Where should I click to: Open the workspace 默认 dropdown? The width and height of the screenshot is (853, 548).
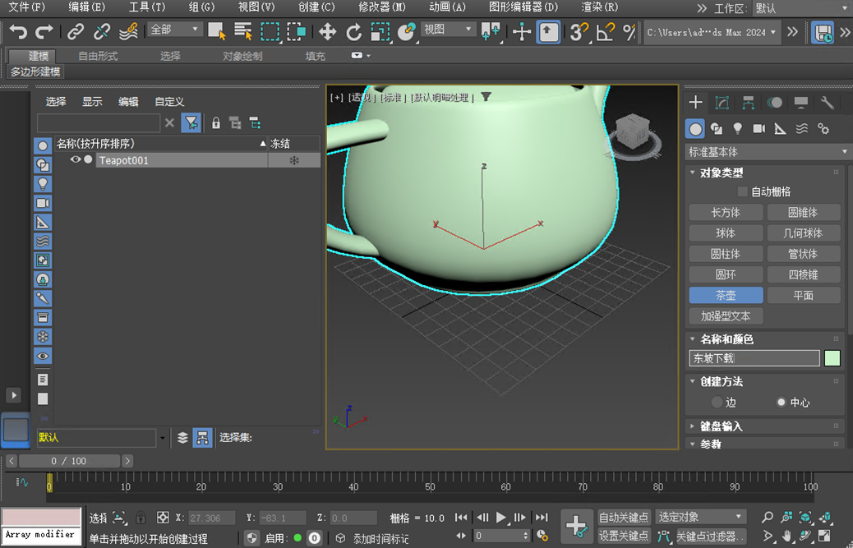click(x=802, y=9)
